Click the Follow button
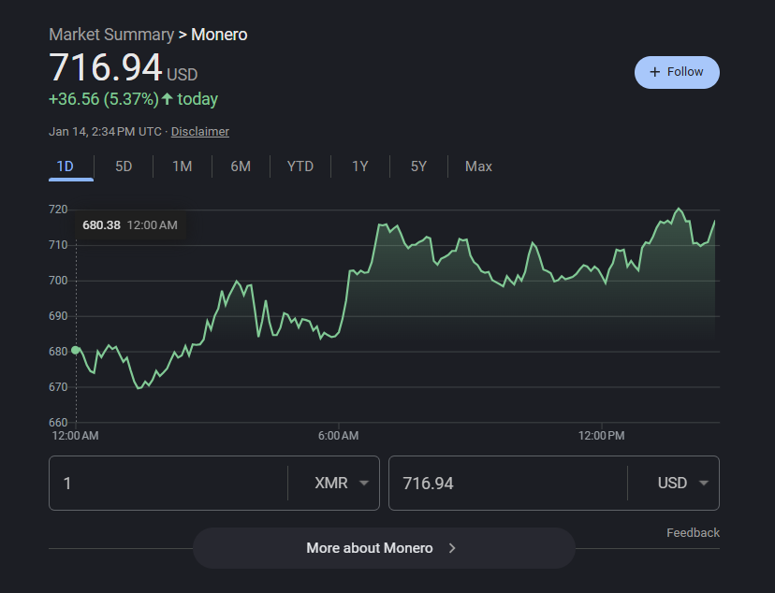Screen dimensions: 775x593 point(677,72)
